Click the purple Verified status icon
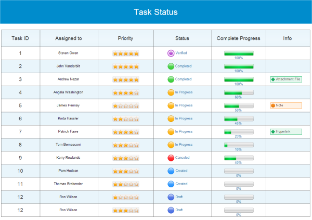The height and width of the screenshot is (220, 312). [171, 53]
